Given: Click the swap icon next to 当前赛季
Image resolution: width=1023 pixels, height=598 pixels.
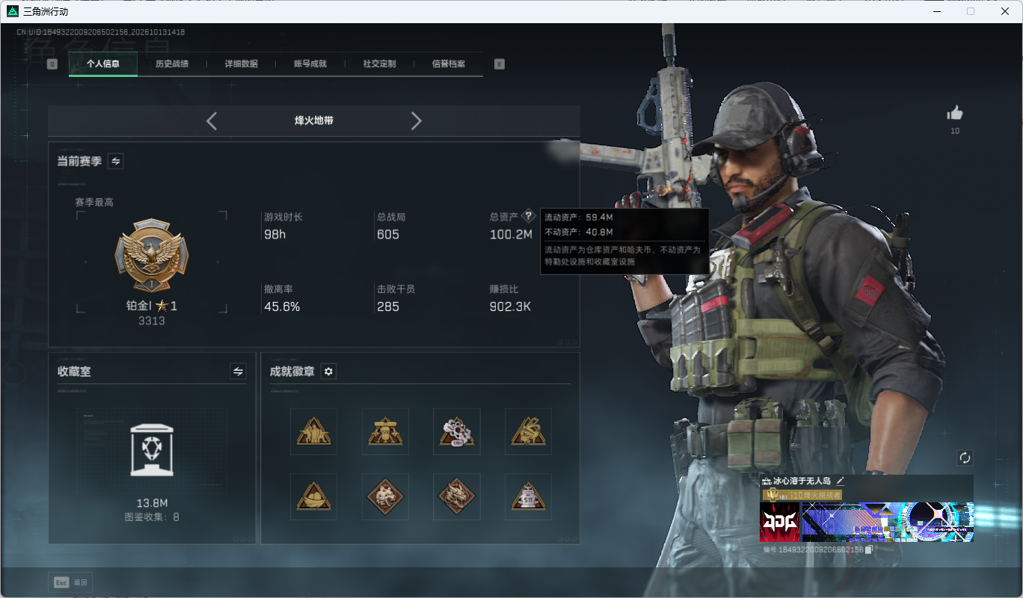Looking at the screenshot, I should [116, 161].
